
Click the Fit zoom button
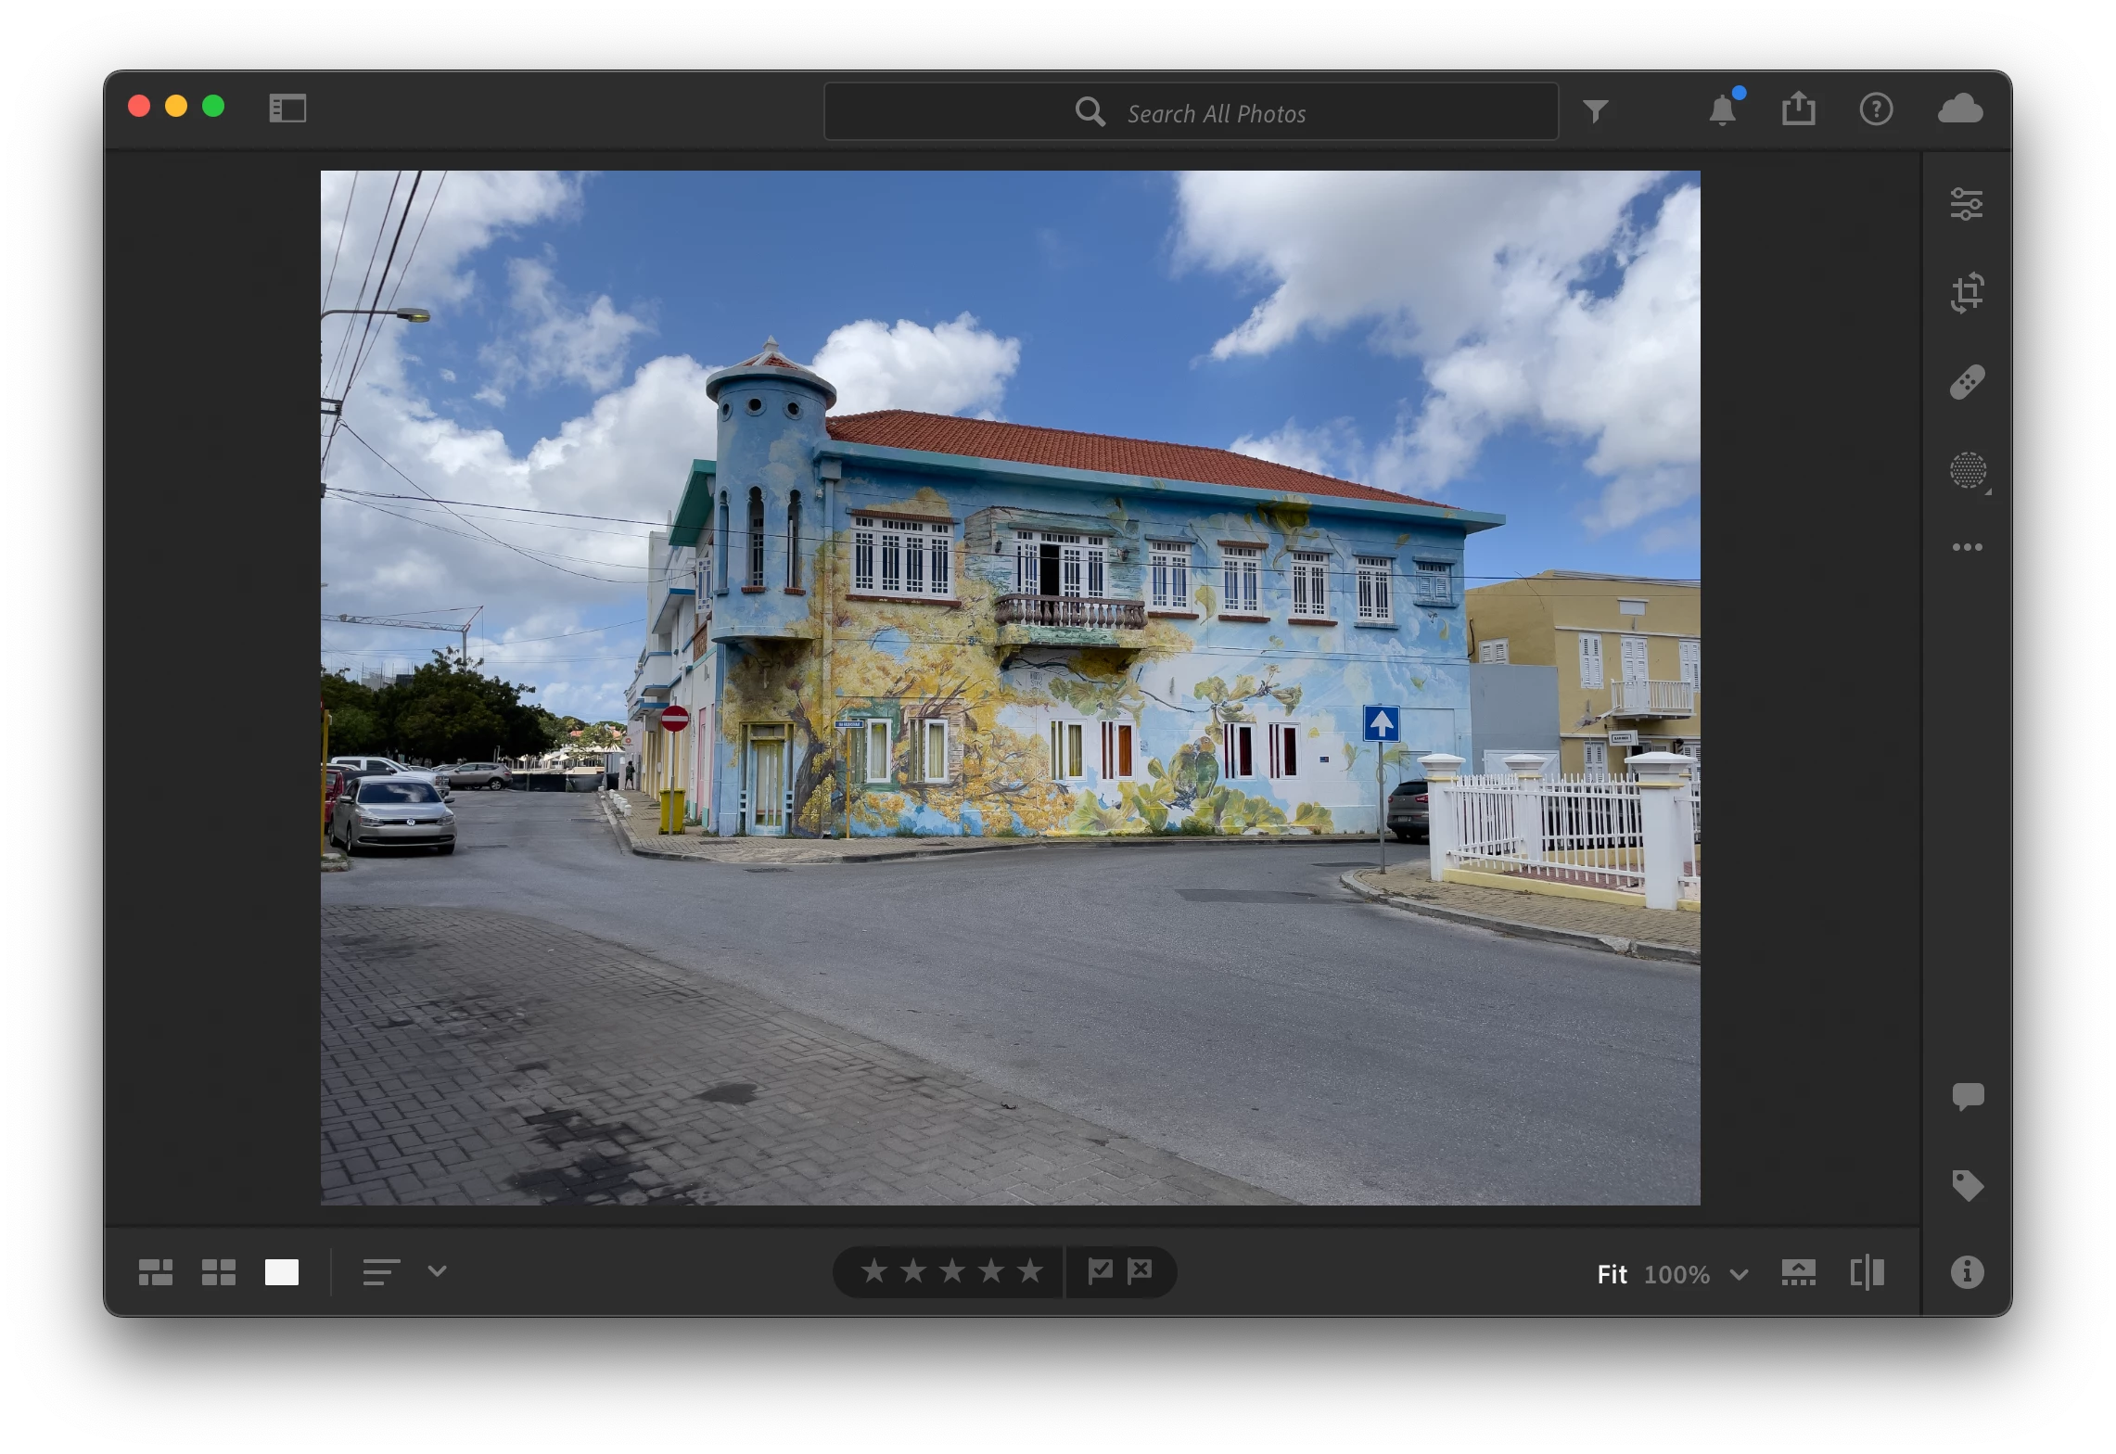(1612, 1274)
